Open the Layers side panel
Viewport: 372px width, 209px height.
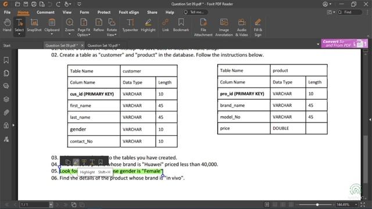6,99
